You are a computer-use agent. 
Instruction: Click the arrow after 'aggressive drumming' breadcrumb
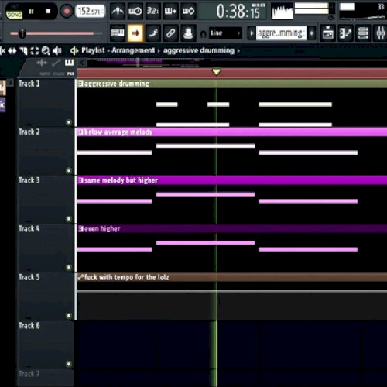pos(238,50)
